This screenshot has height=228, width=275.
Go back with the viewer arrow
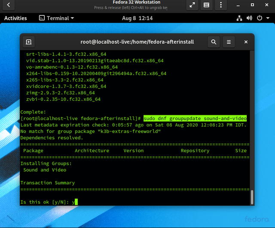point(9,5)
